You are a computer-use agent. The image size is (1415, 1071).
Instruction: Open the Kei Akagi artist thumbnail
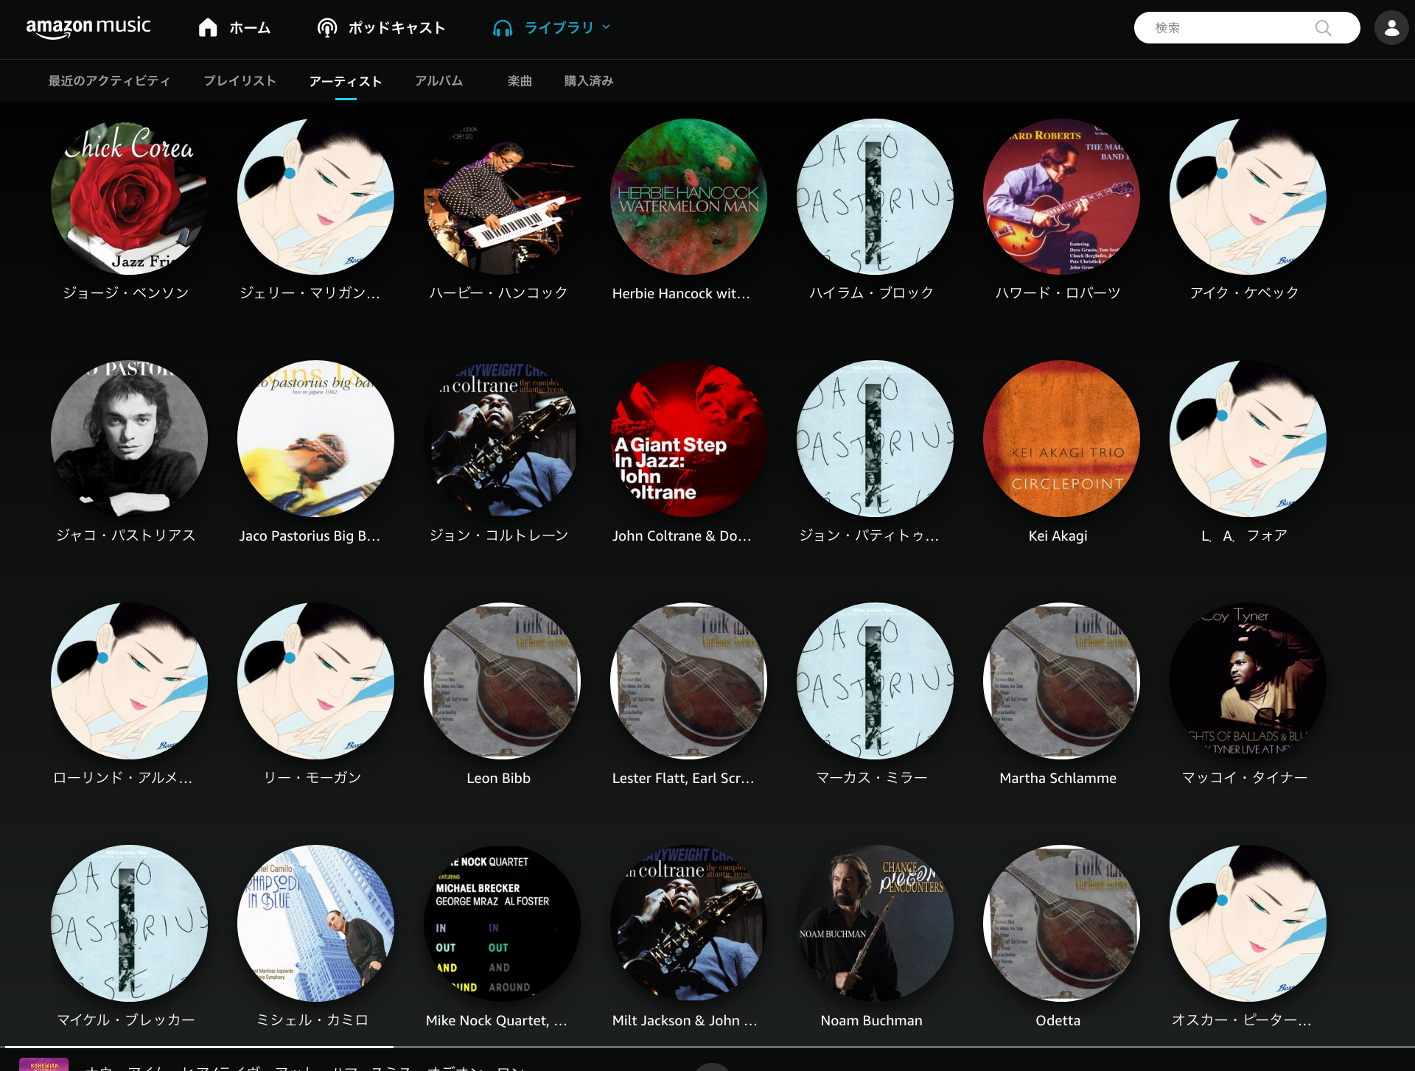pyautogui.click(x=1061, y=439)
